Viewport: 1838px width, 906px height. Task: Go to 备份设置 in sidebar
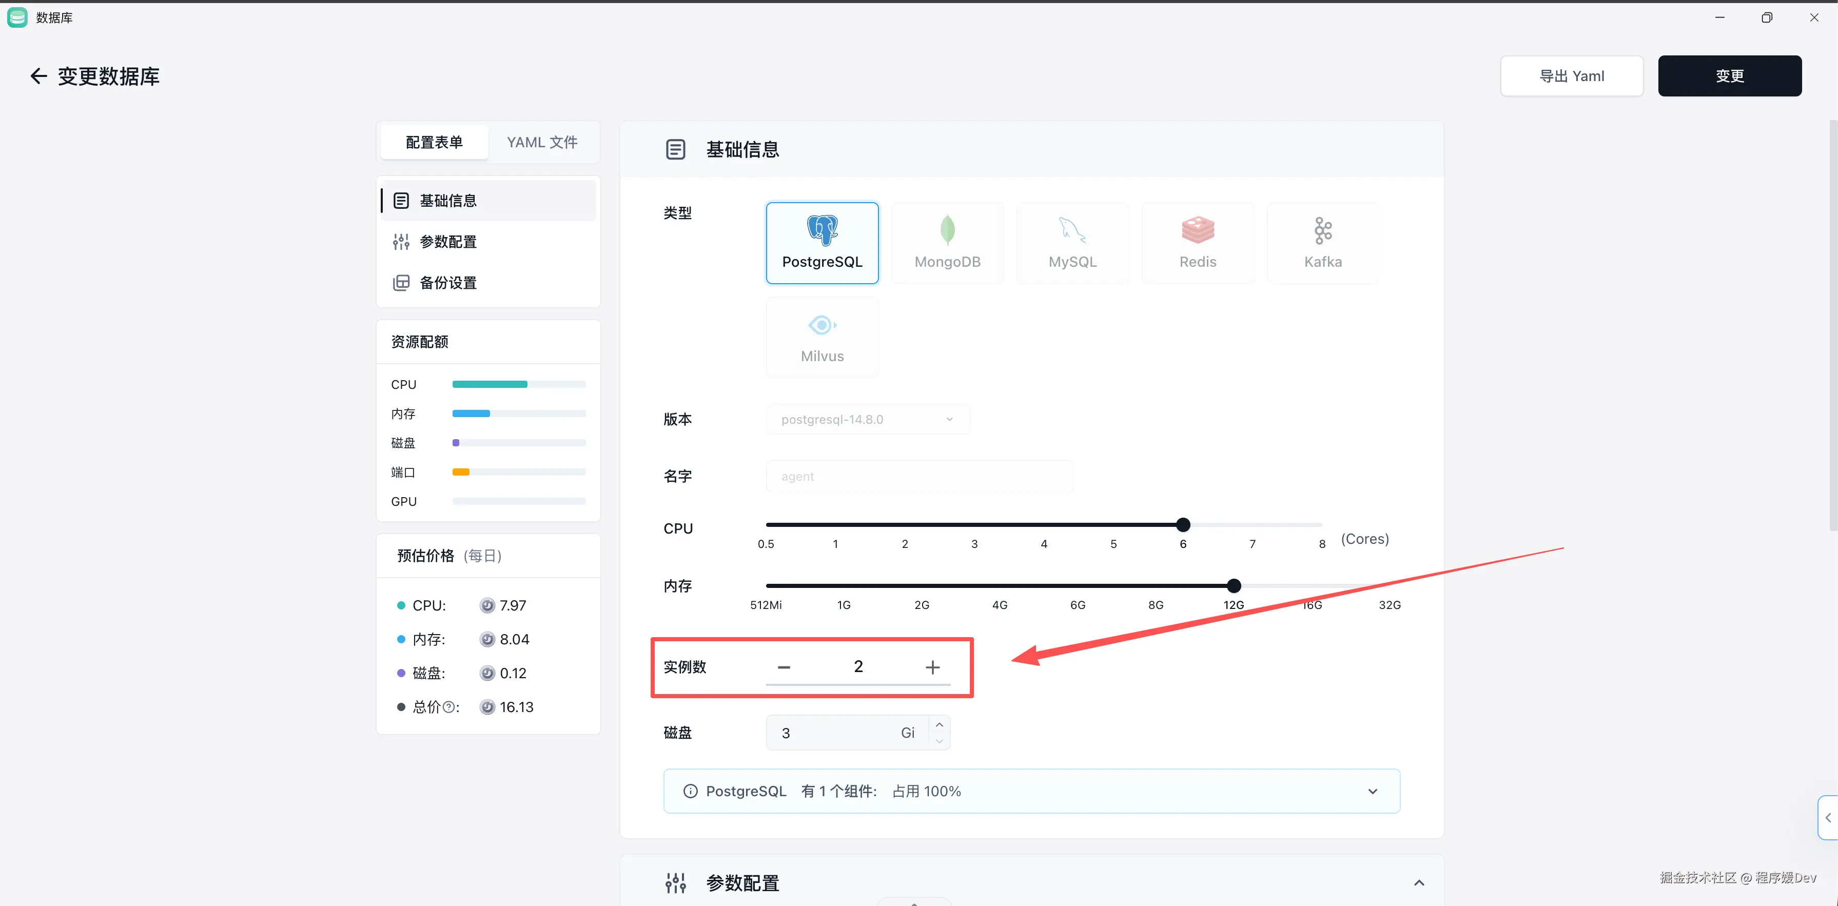coord(448,283)
